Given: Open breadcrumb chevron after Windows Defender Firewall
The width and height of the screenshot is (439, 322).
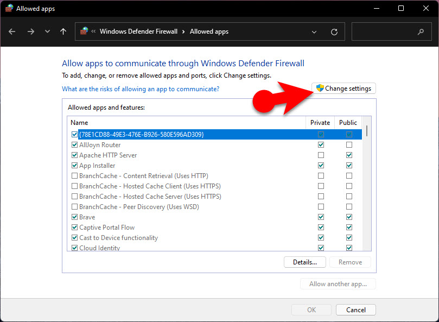Looking at the screenshot, I should pyautogui.click(x=183, y=31).
